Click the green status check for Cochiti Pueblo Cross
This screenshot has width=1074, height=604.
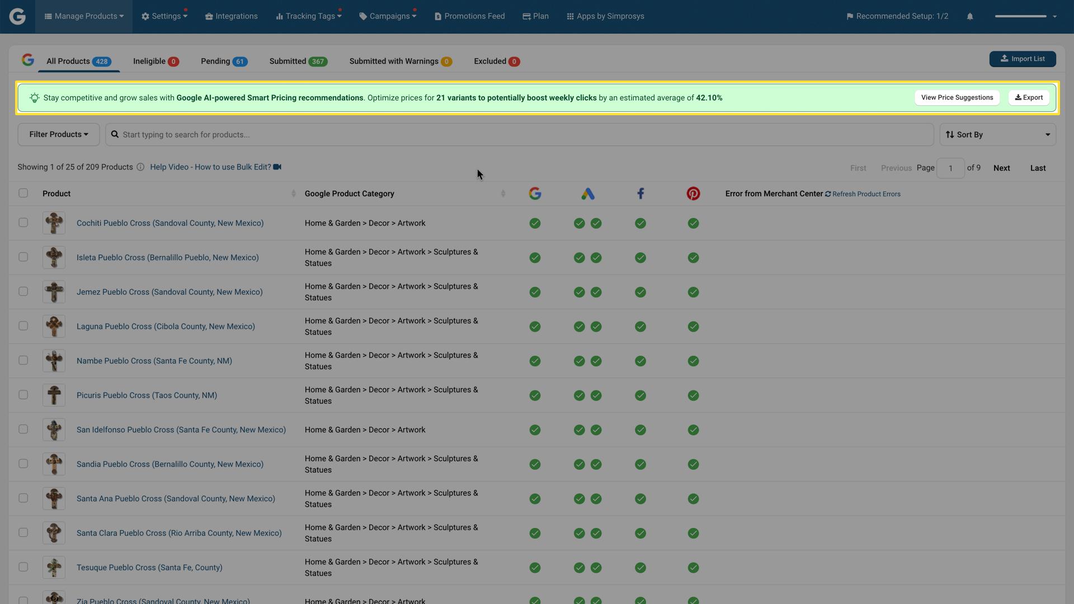click(x=535, y=223)
